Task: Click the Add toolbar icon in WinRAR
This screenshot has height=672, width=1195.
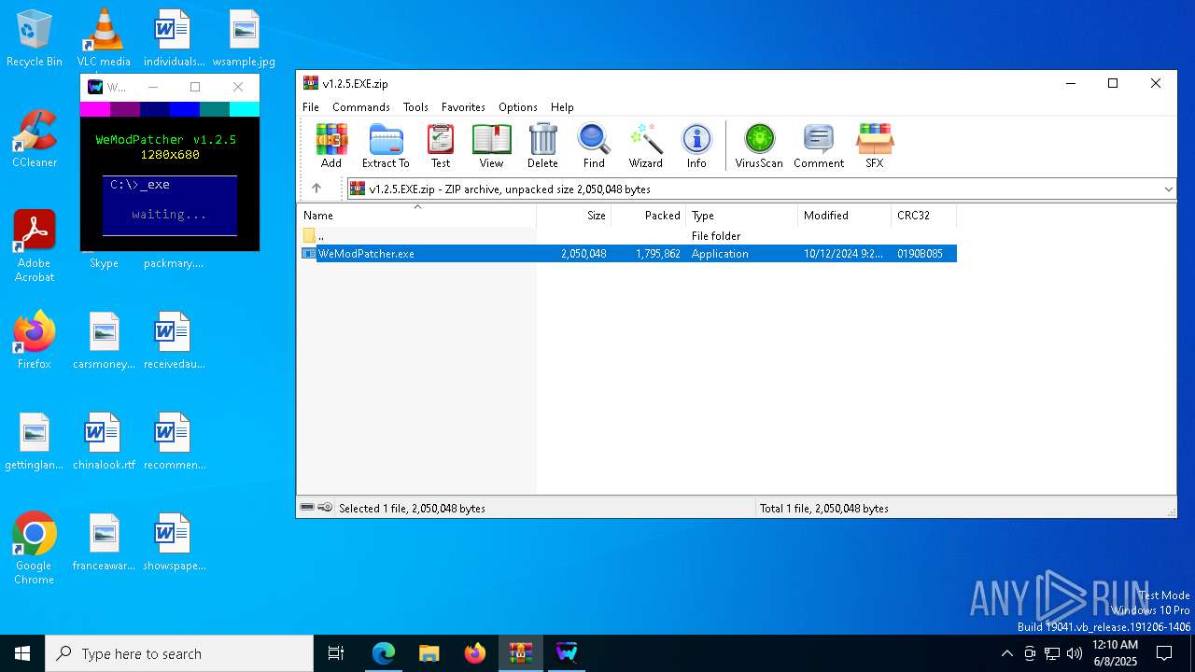Action: tap(331, 146)
